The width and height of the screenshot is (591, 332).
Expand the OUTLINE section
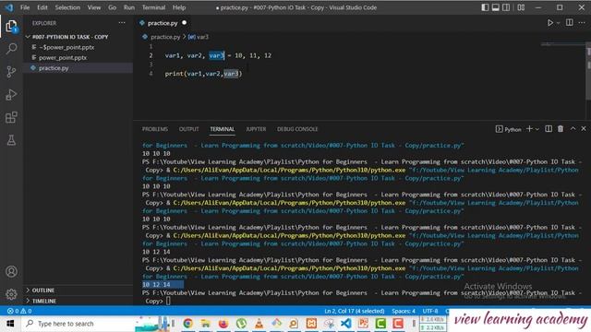click(x=43, y=290)
